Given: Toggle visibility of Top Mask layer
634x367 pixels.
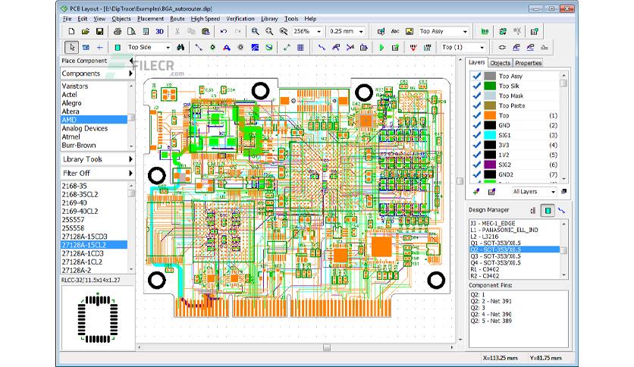Looking at the screenshot, I should point(477,96).
